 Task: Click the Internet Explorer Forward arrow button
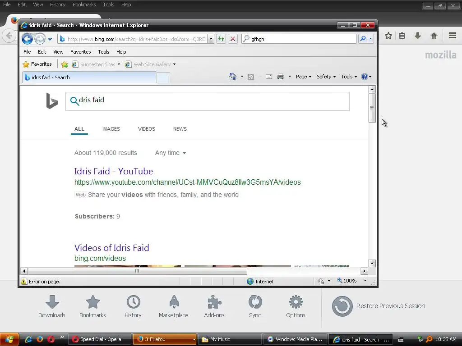click(x=40, y=39)
